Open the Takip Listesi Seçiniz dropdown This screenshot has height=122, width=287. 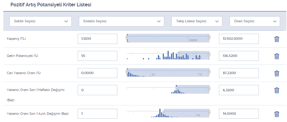coord(197,21)
